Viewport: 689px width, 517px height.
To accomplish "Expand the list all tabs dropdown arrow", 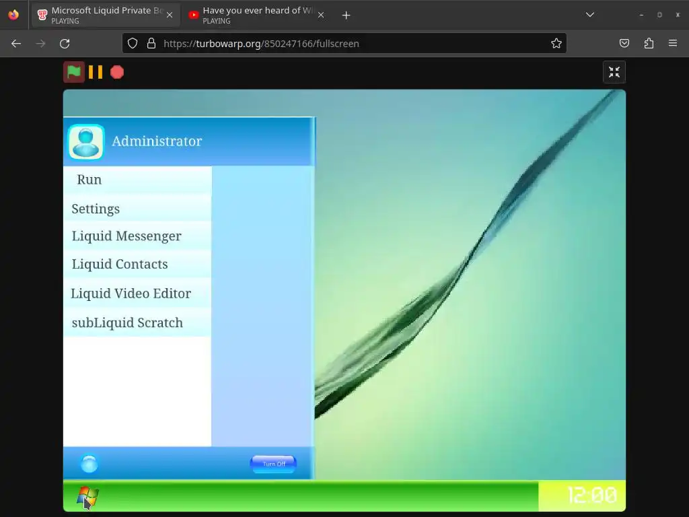I will (x=590, y=15).
